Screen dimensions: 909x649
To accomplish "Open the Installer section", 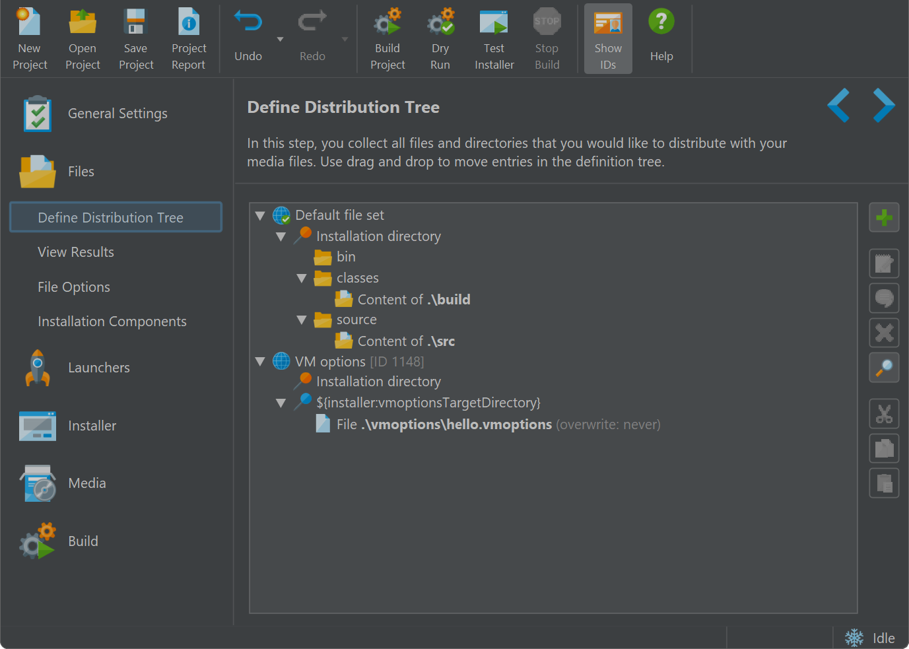I will (x=69, y=426).
